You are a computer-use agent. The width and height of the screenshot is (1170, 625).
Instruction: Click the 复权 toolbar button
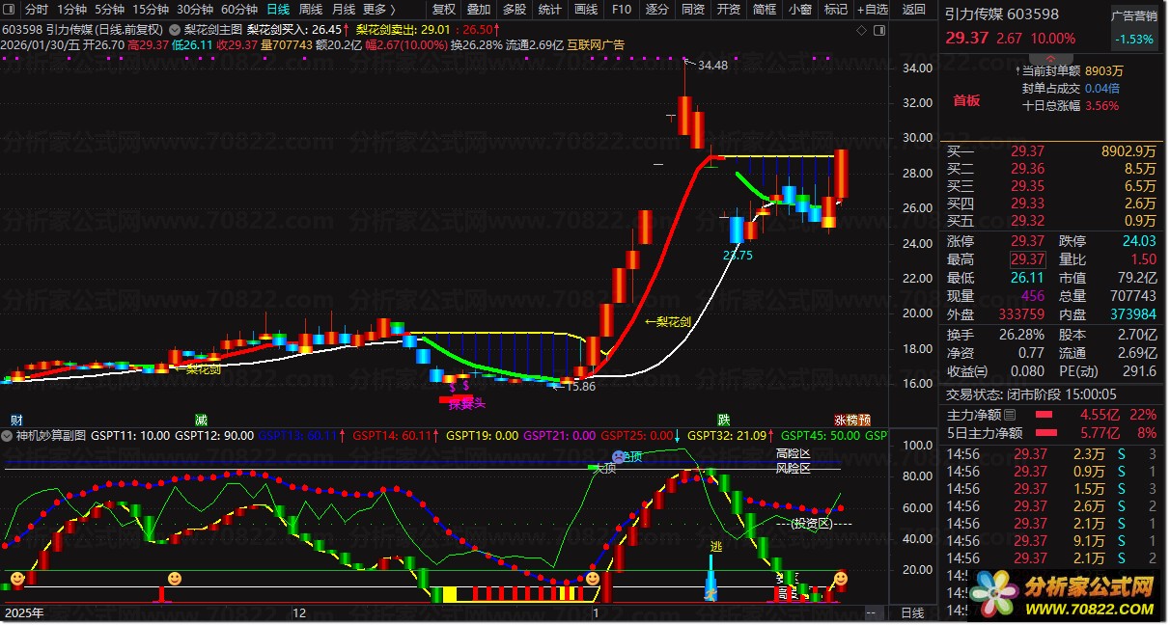coord(444,9)
